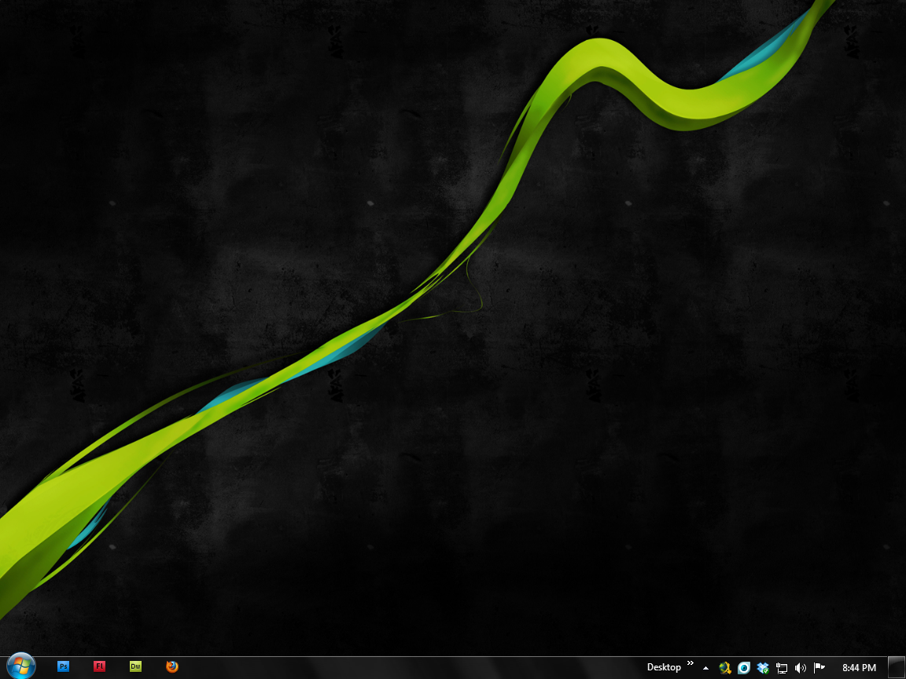Show hidden system tray icons arrow
The width and height of the screenshot is (906, 679).
[705, 668]
